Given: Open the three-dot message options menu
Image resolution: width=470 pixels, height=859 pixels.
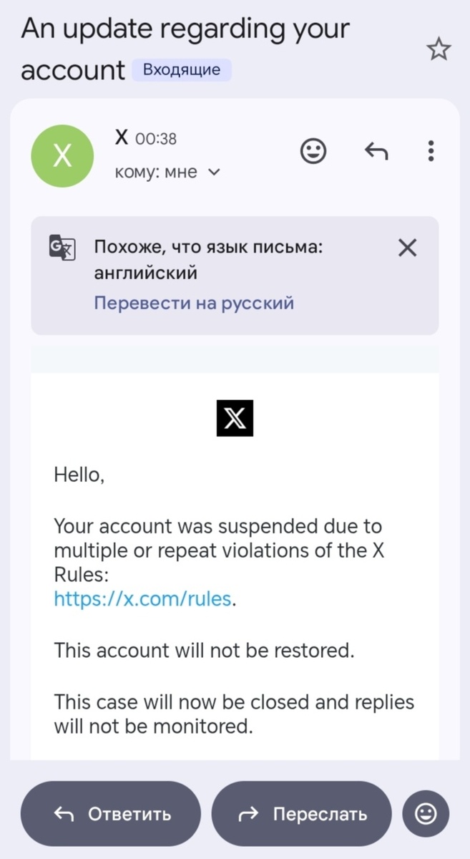Looking at the screenshot, I should click(431, 151).
